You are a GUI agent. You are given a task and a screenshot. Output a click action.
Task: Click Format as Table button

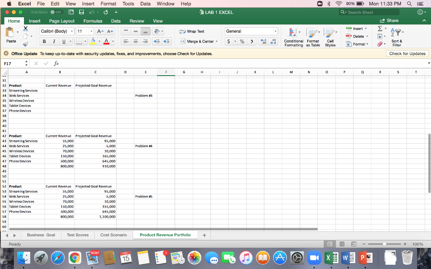(x=313, y=37)
